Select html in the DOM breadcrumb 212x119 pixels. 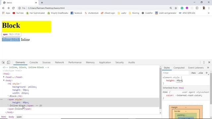pos(4,117)
